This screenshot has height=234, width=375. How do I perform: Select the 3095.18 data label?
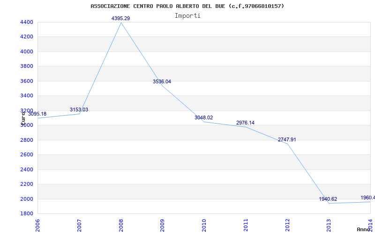pyautogui.click(x=37, y=114)
